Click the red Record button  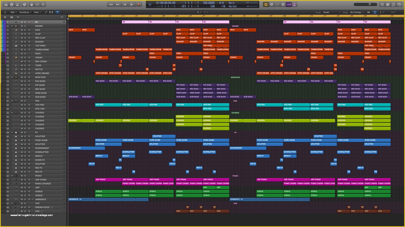(139, 4)
